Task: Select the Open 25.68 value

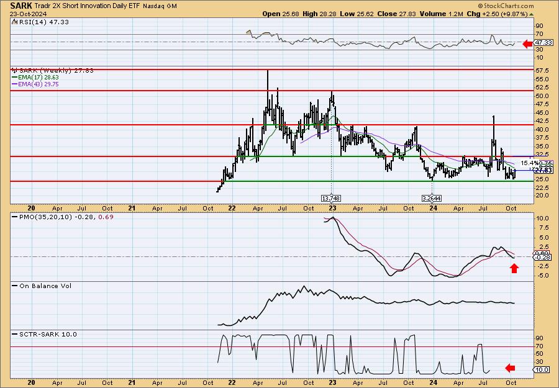Action: [x=281, y=14]
